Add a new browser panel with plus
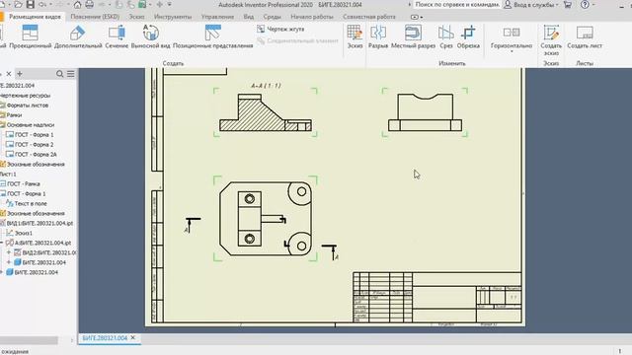 [20, 74]
